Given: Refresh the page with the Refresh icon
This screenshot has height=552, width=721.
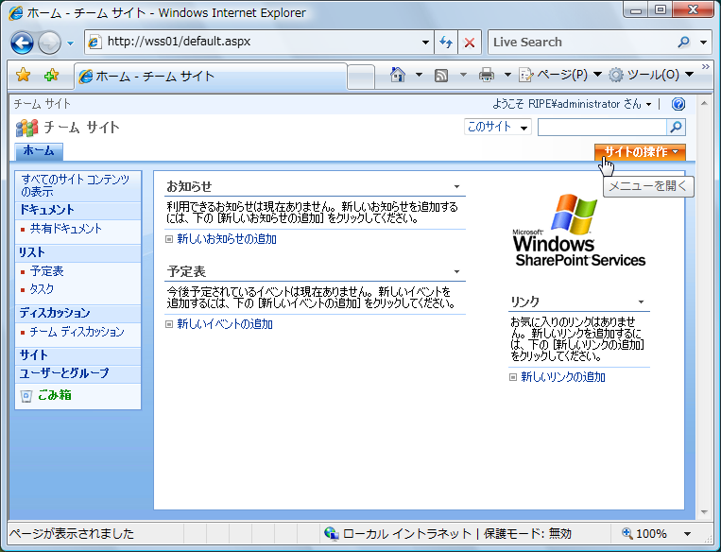Looking at the screenshot, I should tap(446, 43).
